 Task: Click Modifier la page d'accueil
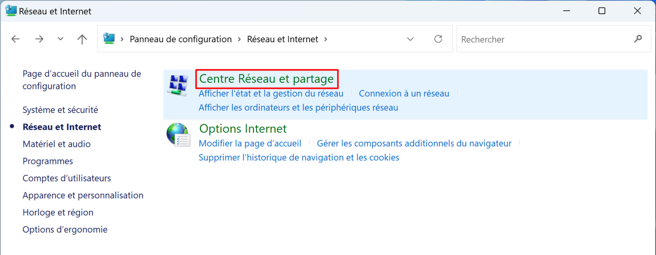tap(250, 143)
